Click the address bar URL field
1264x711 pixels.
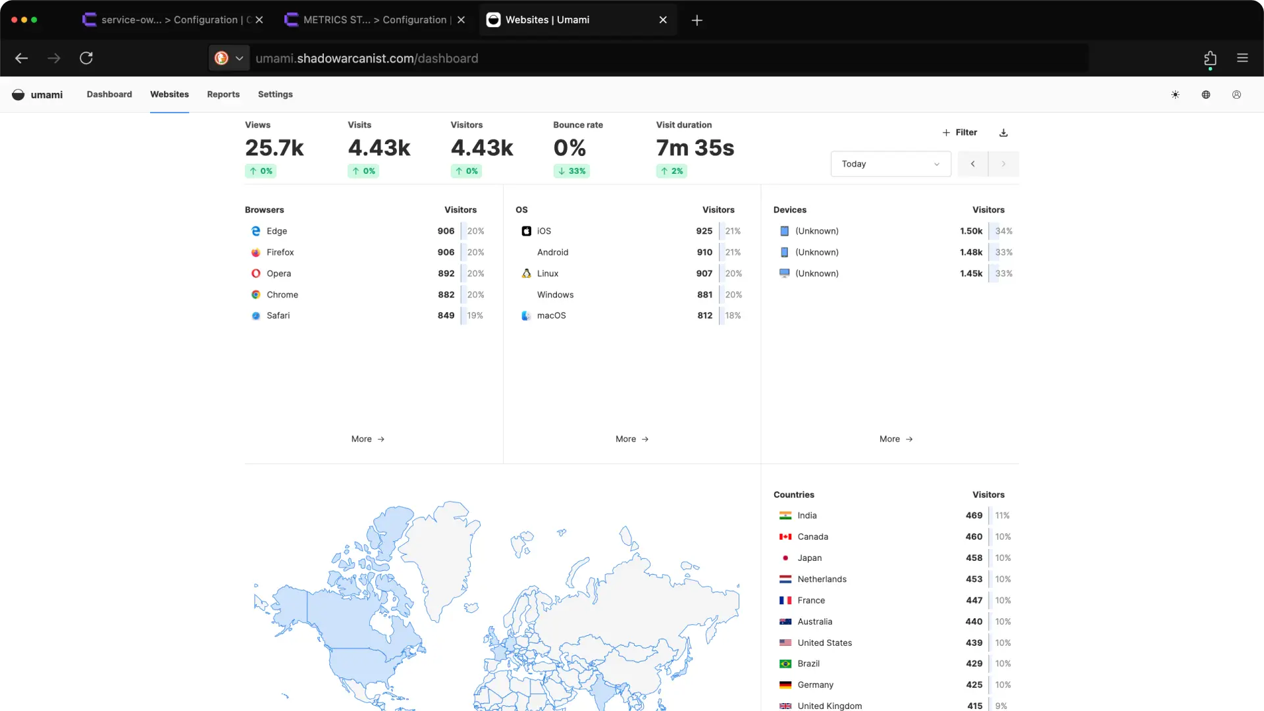461,58
